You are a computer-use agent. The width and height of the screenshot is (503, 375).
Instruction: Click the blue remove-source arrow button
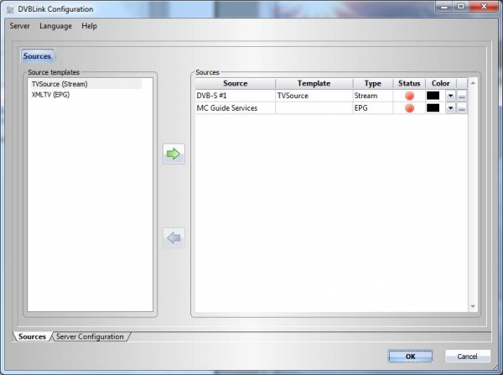click(x=174, y=238)
